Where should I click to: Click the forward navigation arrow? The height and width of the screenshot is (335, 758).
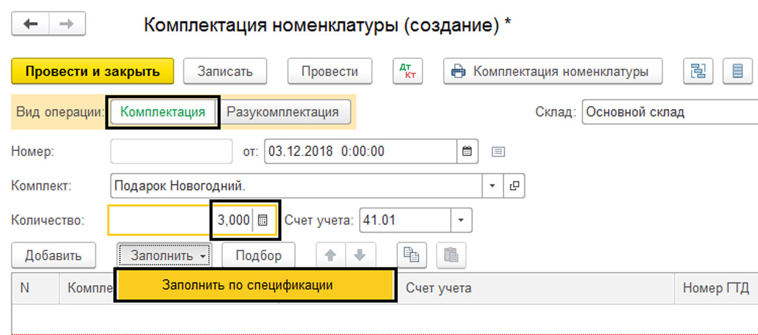[x=66, y=24]
